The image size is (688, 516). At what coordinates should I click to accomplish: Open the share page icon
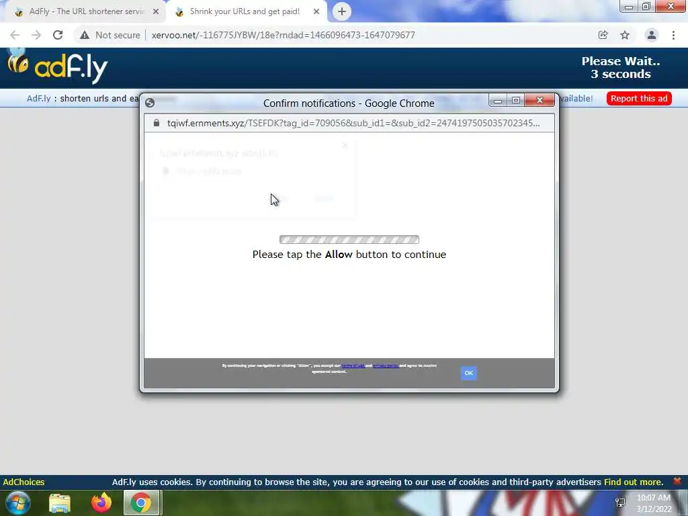coord(603,35)
